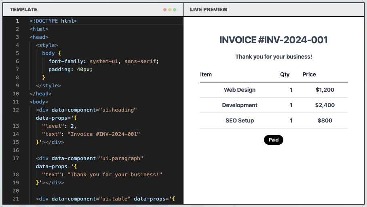Click line number 12 in the gutter
Image resolution: width=367 pixels, height=207 pixels.
(16, 110)
